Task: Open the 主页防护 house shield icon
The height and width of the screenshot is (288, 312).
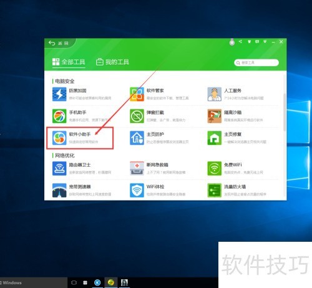Action: 137,138
